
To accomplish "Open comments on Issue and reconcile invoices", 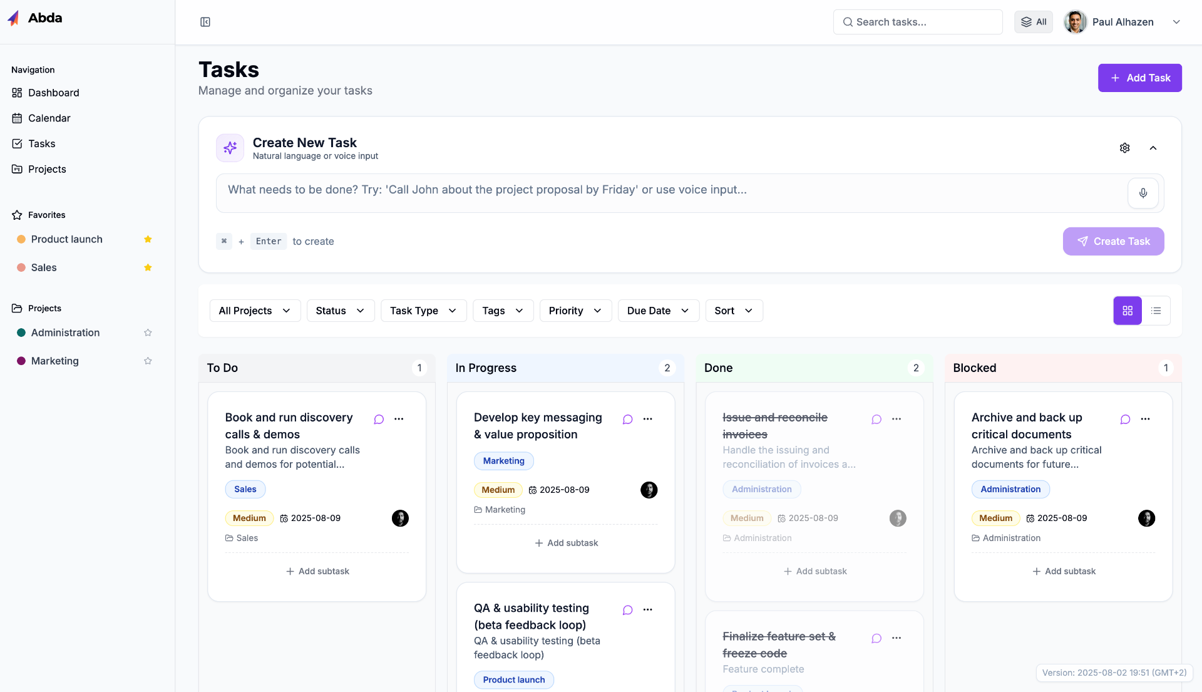I will (876, 419).
